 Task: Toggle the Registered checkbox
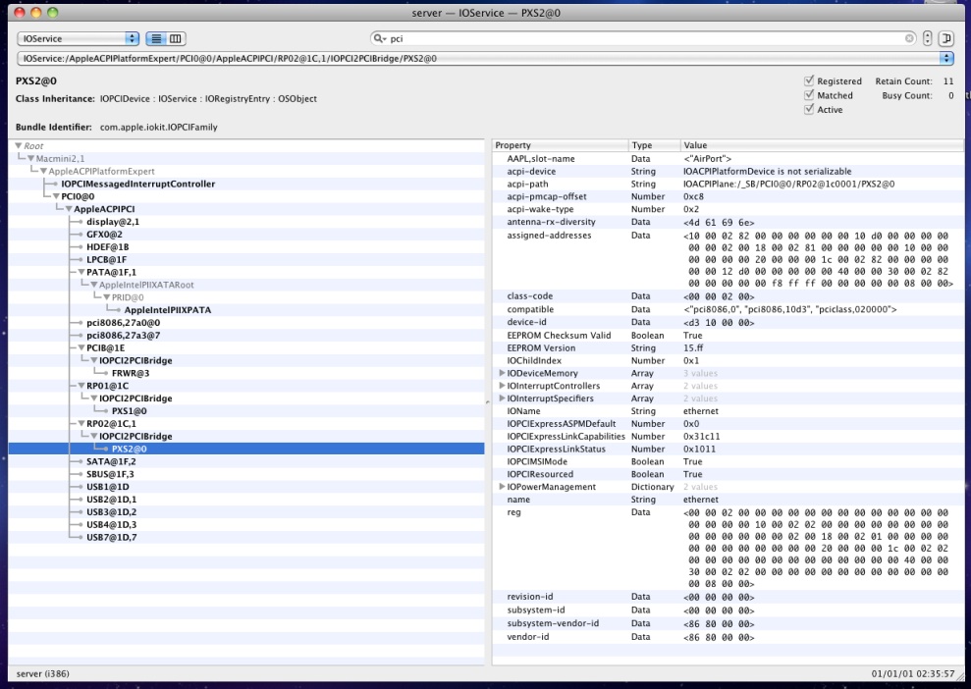pos(809,80)
